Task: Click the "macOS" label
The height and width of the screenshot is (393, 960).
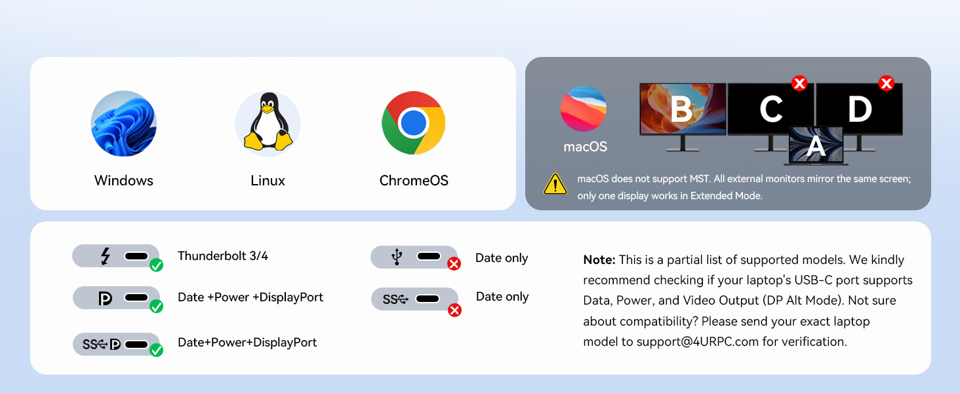Action: tap(586, 147)
